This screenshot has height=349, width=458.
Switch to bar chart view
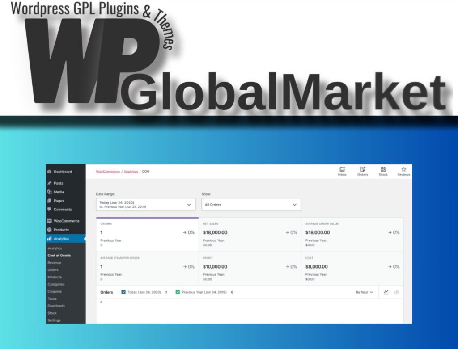coord(396,292)
